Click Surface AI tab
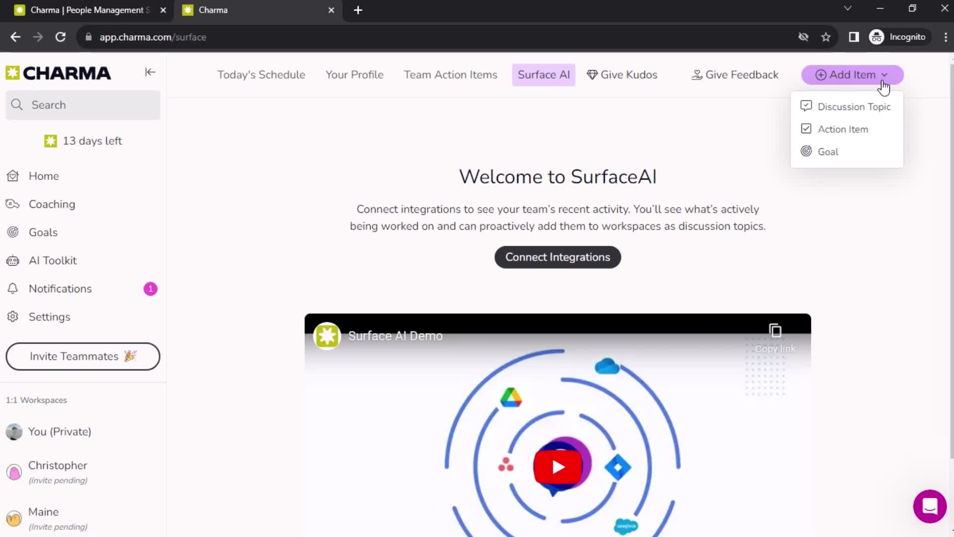Image resolution: width=954 pixels, height=537 pixels. coord(544,74)
